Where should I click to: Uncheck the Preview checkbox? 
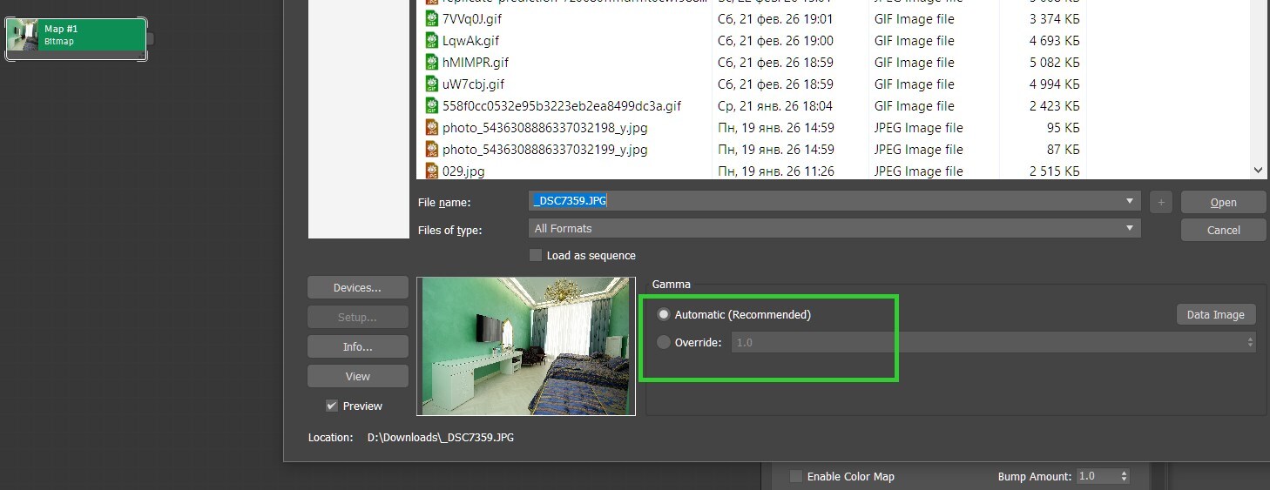332,406
